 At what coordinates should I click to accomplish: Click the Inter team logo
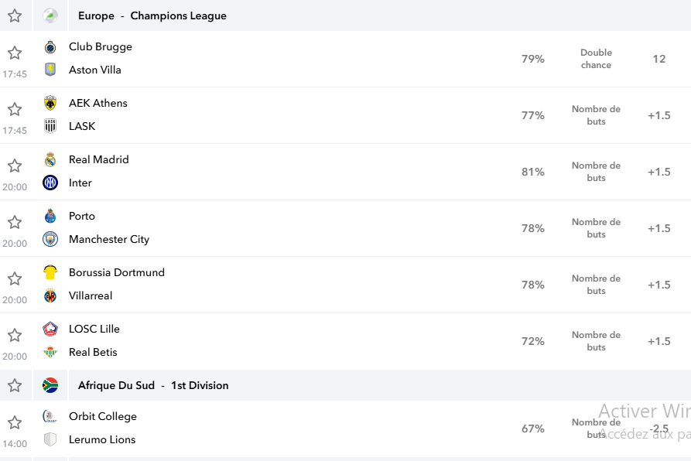tap(50, 183)
